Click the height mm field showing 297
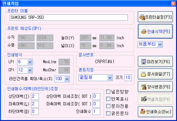Screen dimensions: 177x121 [86, 38]
